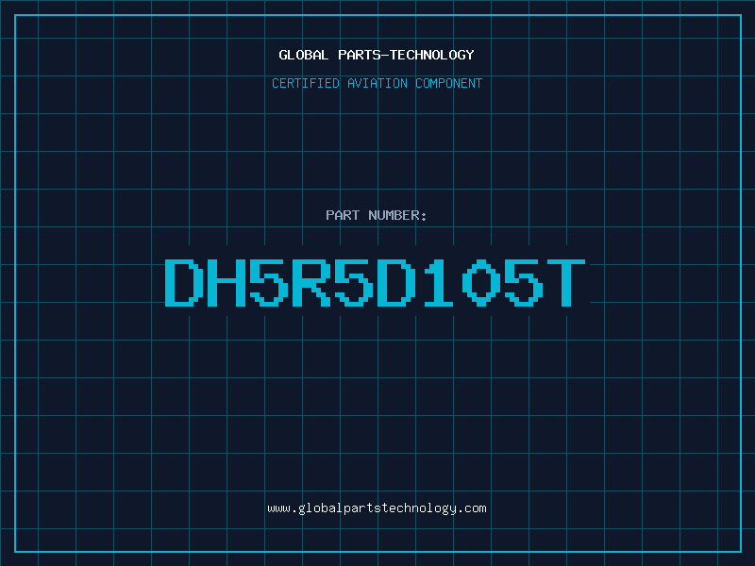Click the word TECHNOLOGY in the title
Screen dimensions: 755x566
point(432,55)
